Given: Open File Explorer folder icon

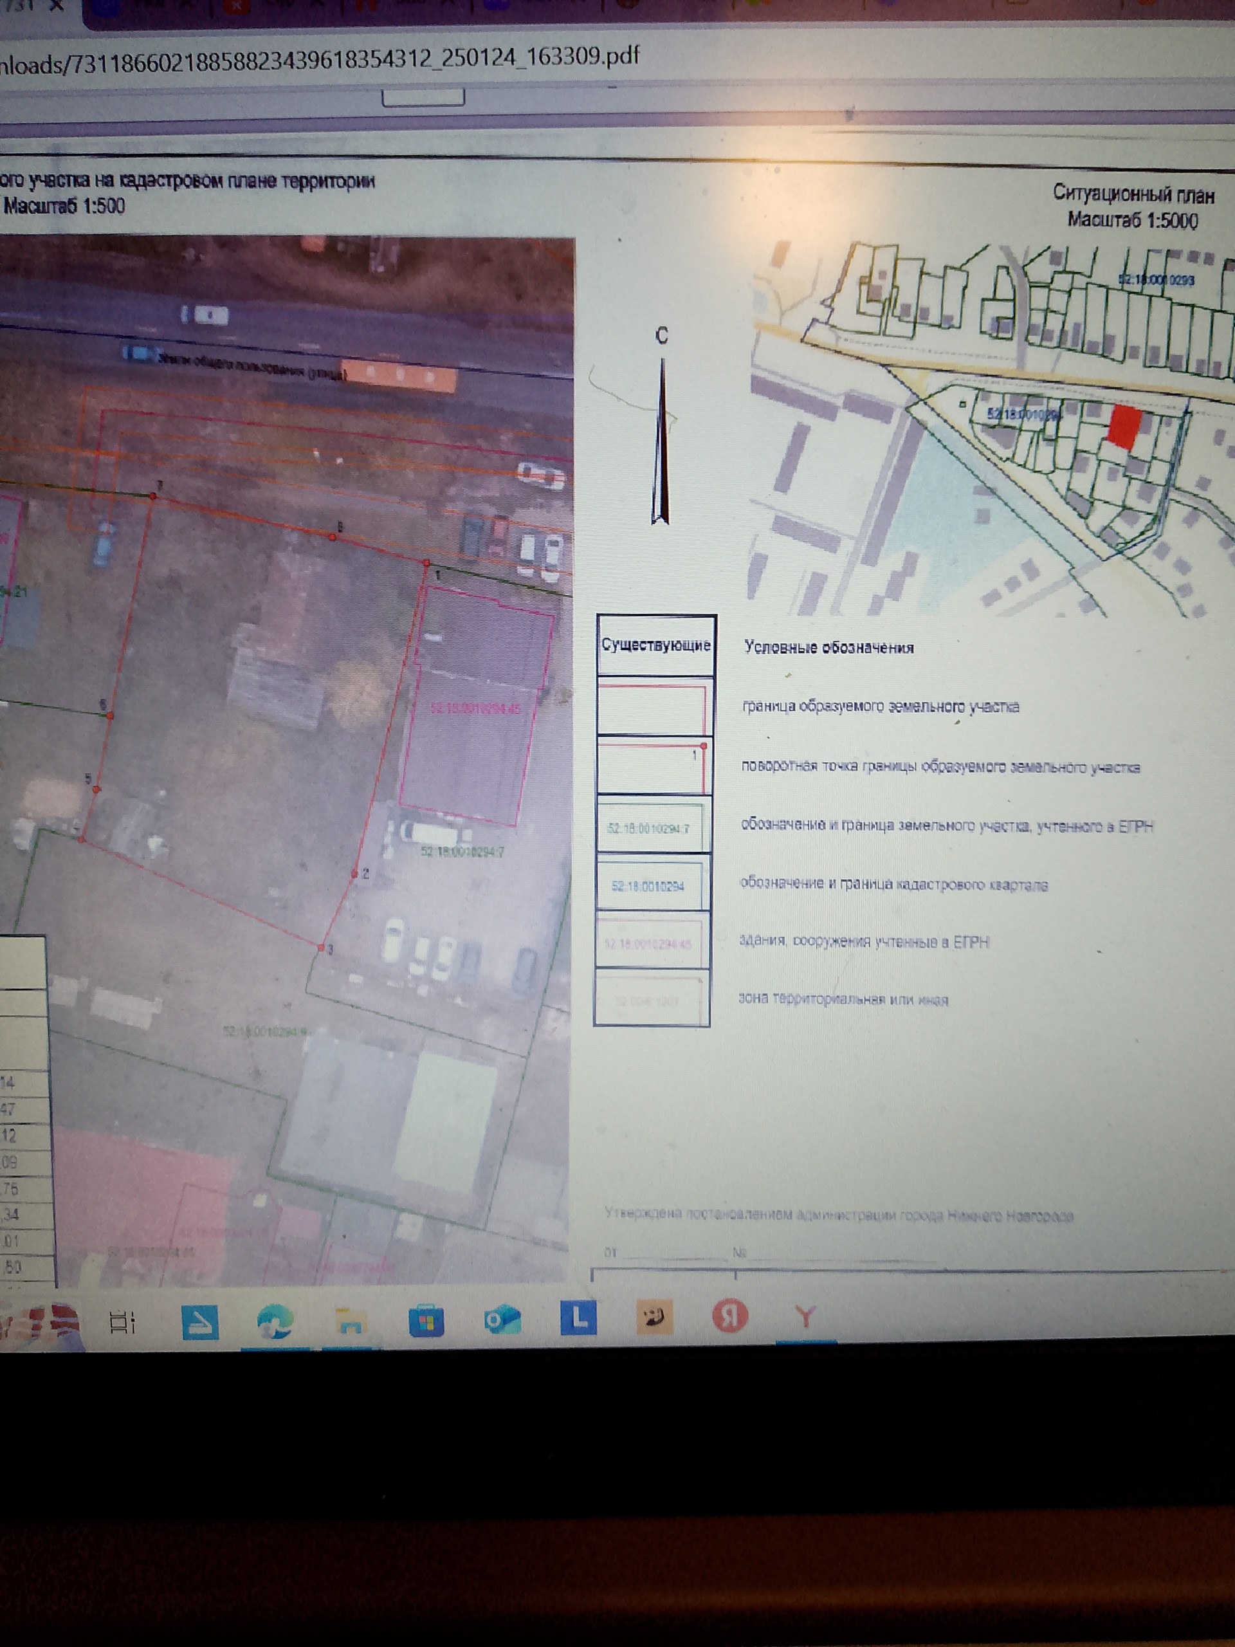Looking at the screenshot, I should (351, 1322).
